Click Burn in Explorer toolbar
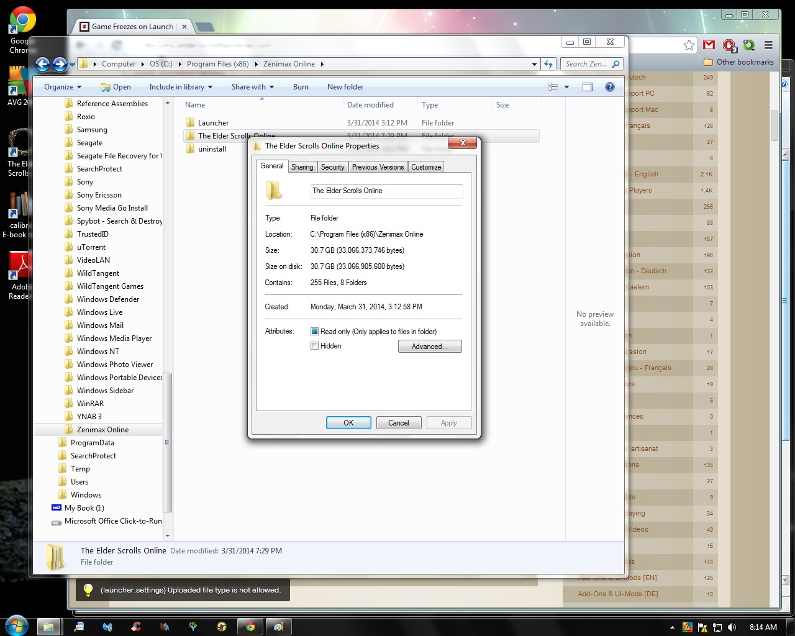 pos(301,87)
